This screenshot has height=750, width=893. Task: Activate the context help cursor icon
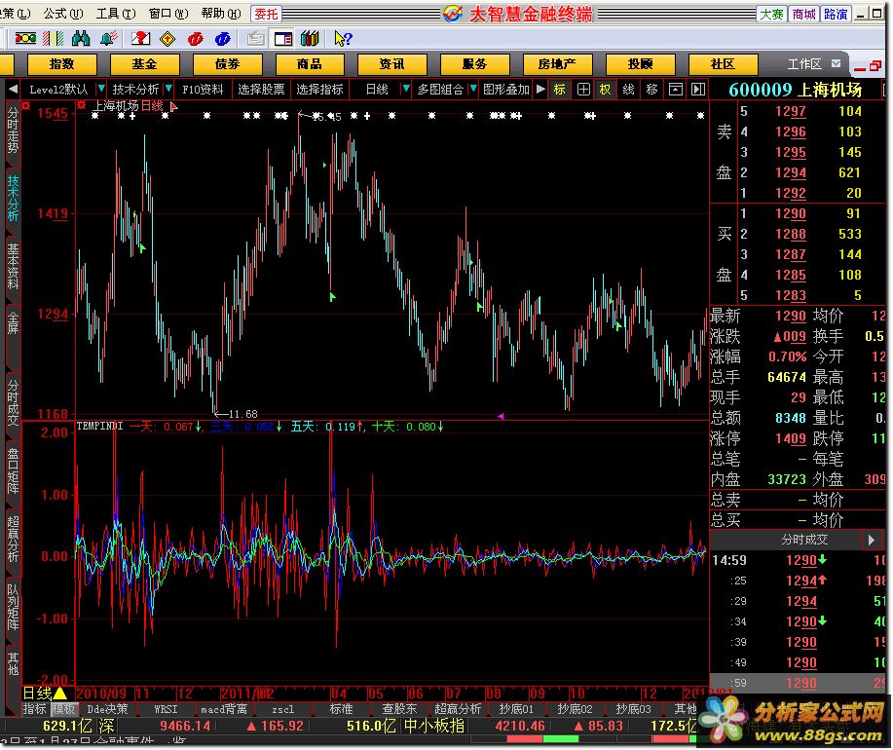(x=343, y=38)
